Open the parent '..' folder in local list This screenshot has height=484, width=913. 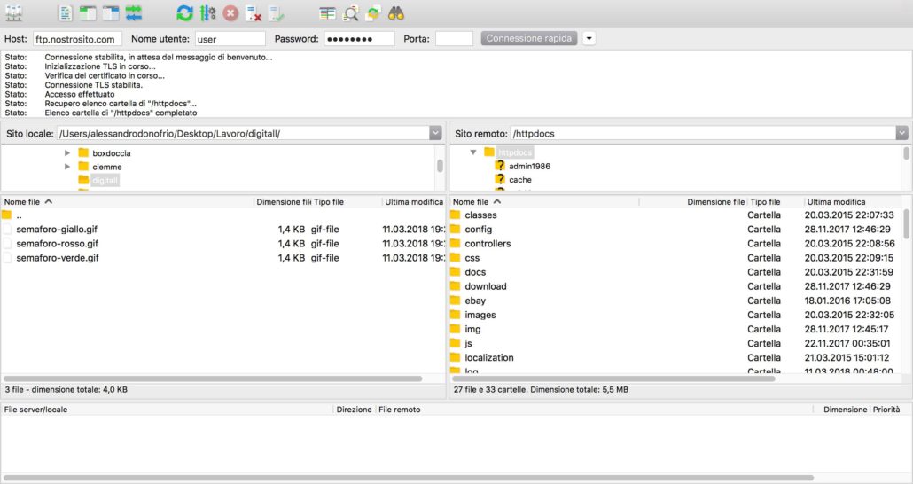(x=19, y=215)
